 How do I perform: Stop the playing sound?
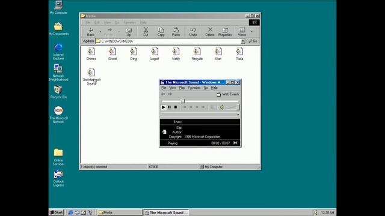pyautogui.click(x=176, y=107)
